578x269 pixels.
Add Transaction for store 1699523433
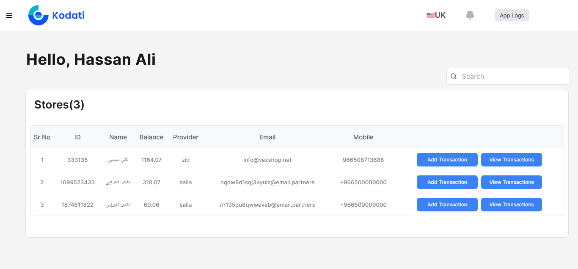[447, 182]
